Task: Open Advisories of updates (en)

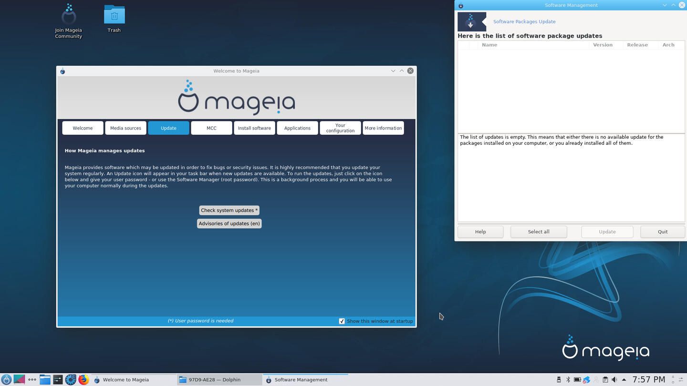Action: click(x=229, y=223)
